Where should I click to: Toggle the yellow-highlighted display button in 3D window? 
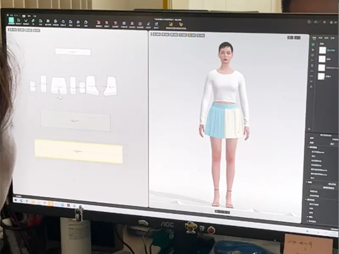point(193,35)
